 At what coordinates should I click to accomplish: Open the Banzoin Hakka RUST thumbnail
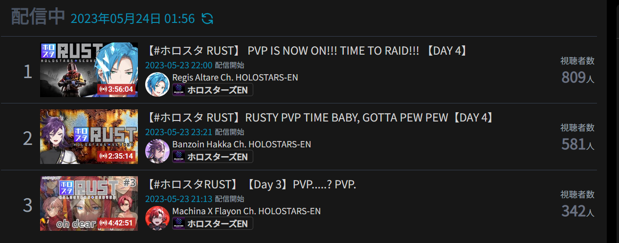[x=88, y=137]
